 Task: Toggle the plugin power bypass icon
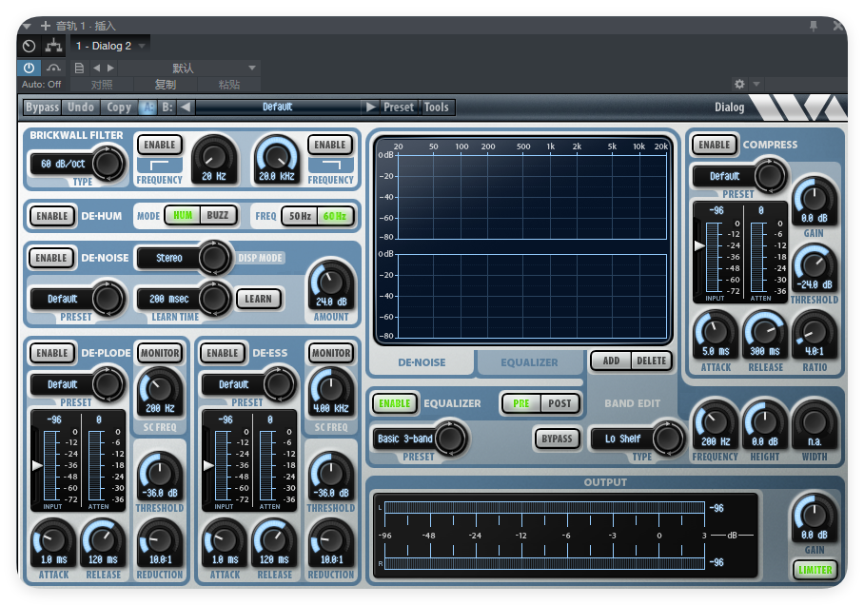(29, 68)
